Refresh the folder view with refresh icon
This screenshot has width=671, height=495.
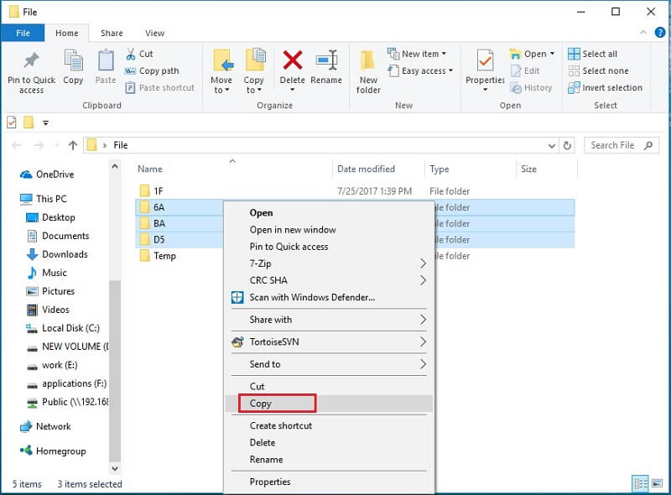pos(570,145)
